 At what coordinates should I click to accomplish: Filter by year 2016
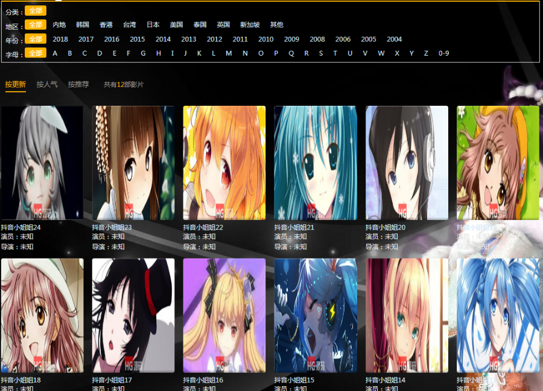[x=112, y=39]
